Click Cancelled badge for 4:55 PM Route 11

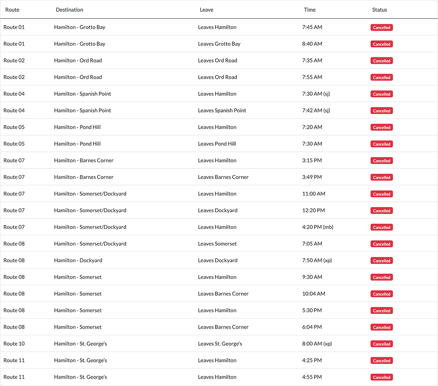[x=381, y=377]
